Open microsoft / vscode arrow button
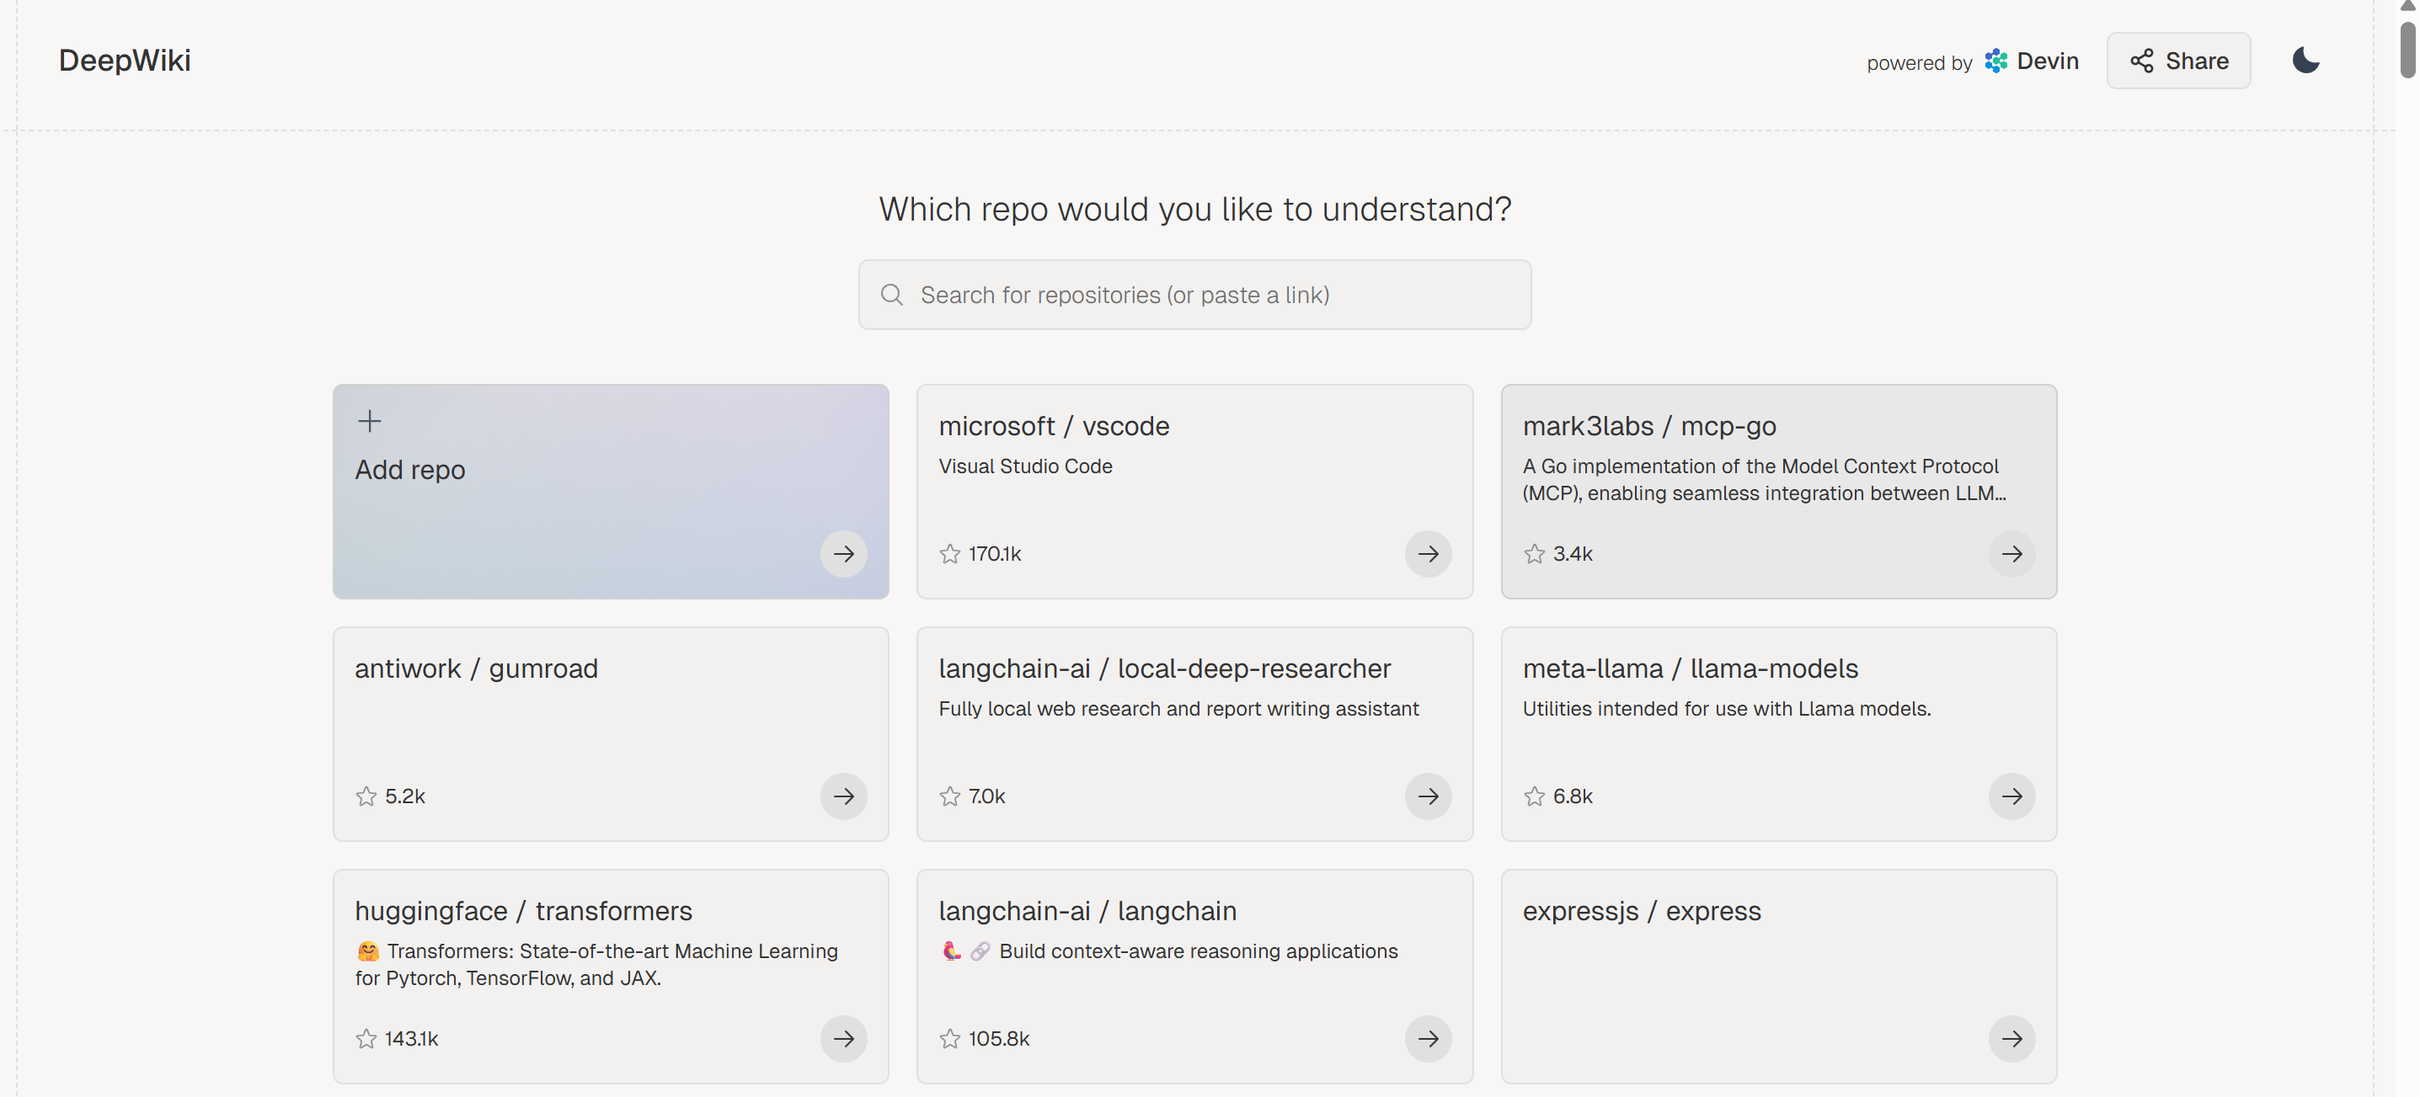Screen dimensions: 2420x1097 [1427, 553]
